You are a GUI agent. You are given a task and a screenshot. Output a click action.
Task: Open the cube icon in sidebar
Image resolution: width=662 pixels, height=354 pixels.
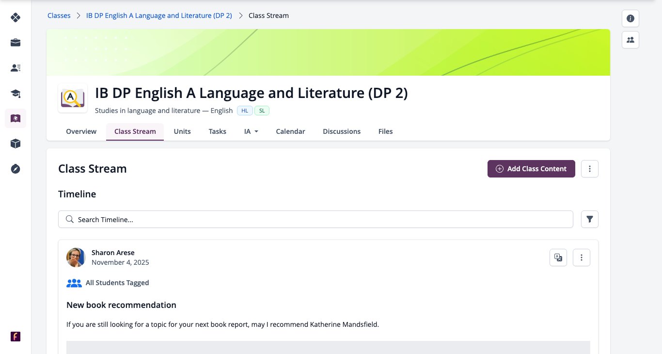tap(16, 144)
